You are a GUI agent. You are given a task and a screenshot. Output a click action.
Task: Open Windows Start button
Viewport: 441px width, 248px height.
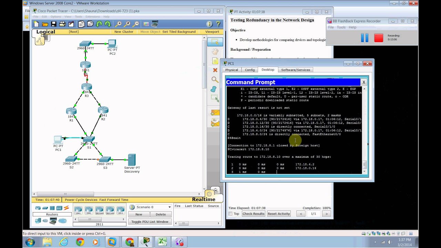(30, 242)
